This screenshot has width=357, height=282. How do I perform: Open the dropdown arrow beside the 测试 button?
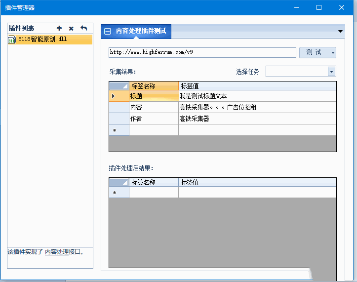(x=333, y=52)
